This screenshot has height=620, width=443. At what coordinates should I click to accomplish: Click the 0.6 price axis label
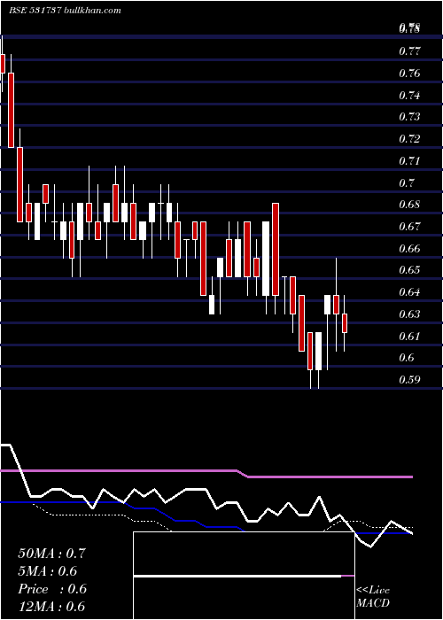point(407,358)
